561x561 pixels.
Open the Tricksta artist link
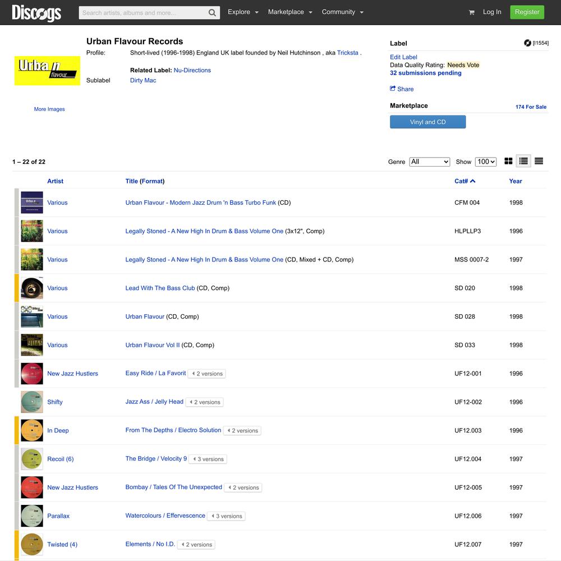tap(347, 53)
